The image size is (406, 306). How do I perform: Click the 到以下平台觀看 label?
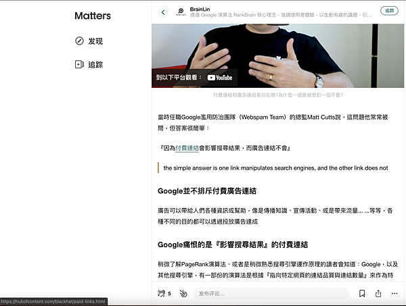(x=179, y=78)
